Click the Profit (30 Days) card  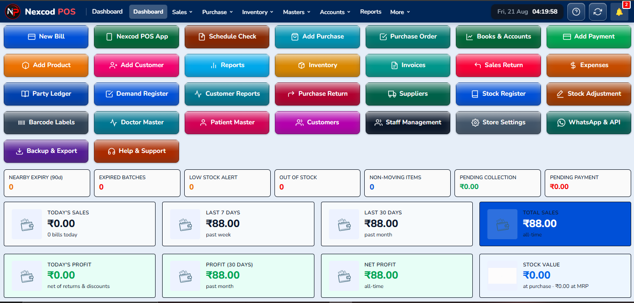pos(238,276)
